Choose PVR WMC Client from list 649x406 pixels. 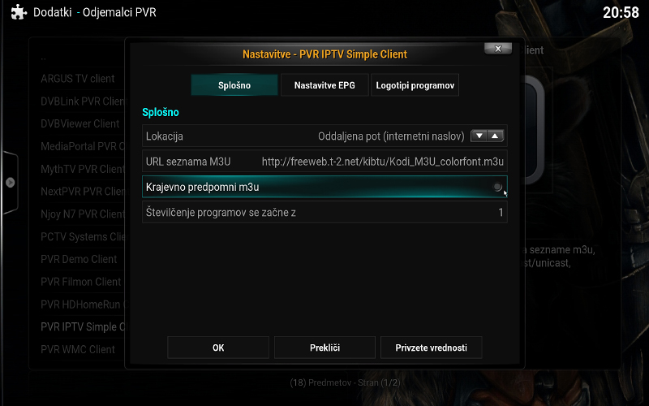click(78, 350)
